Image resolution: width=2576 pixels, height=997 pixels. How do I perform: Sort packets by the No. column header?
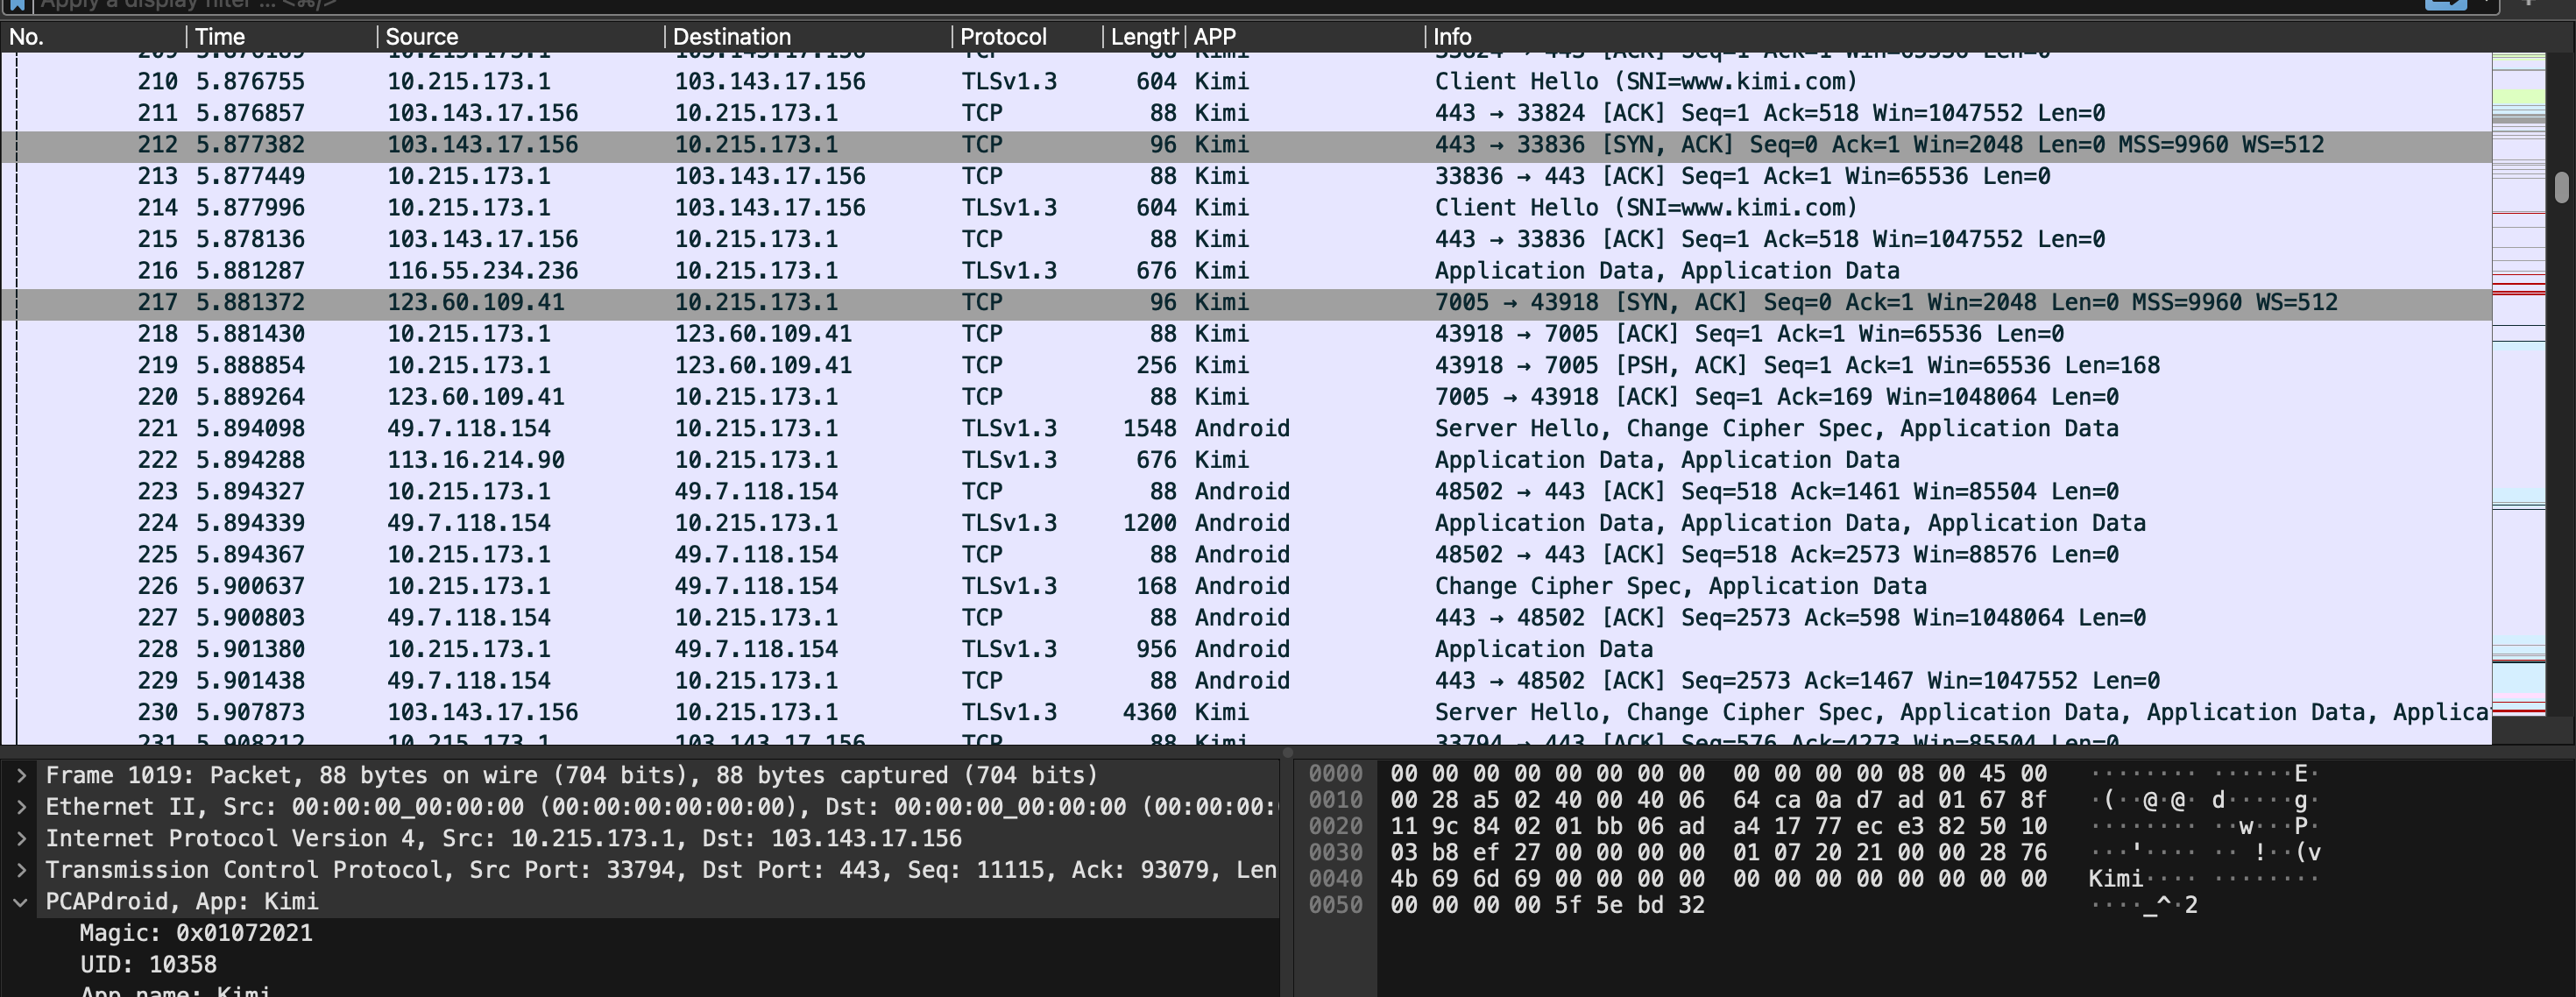pyautogui.click(x=94, y=37)
